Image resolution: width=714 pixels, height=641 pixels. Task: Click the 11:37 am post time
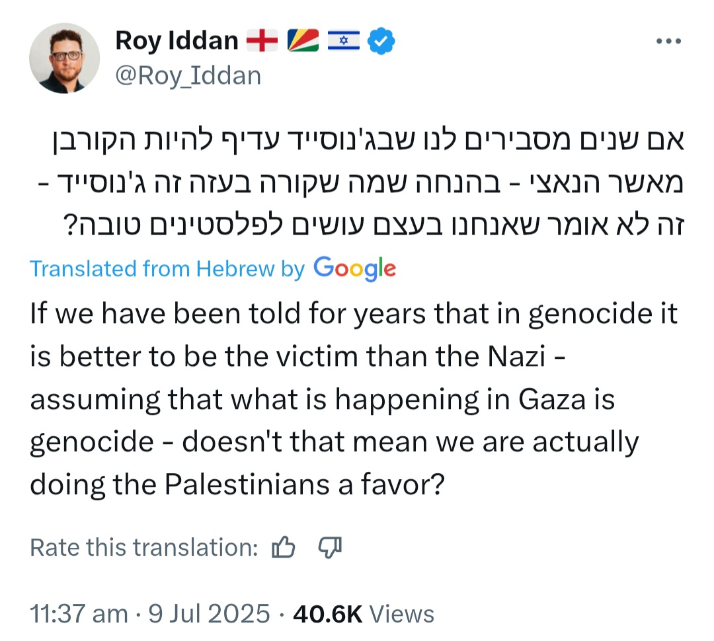(x=79, y=614)
